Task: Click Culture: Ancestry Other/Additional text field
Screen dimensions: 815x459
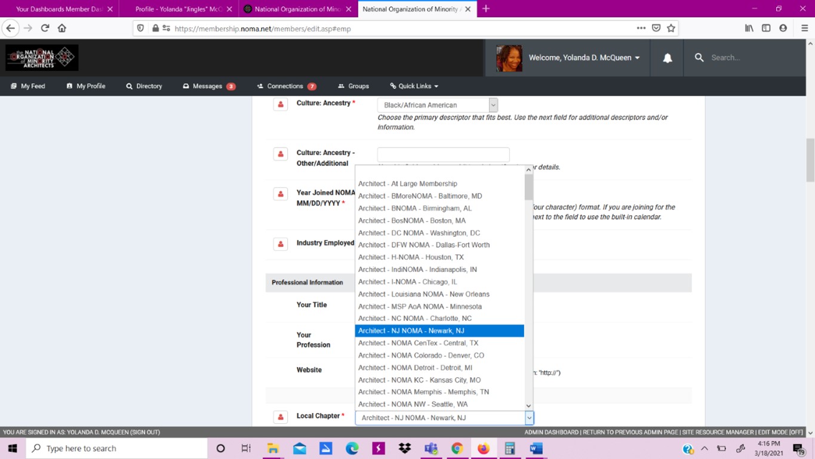Action: click(444, 155)
